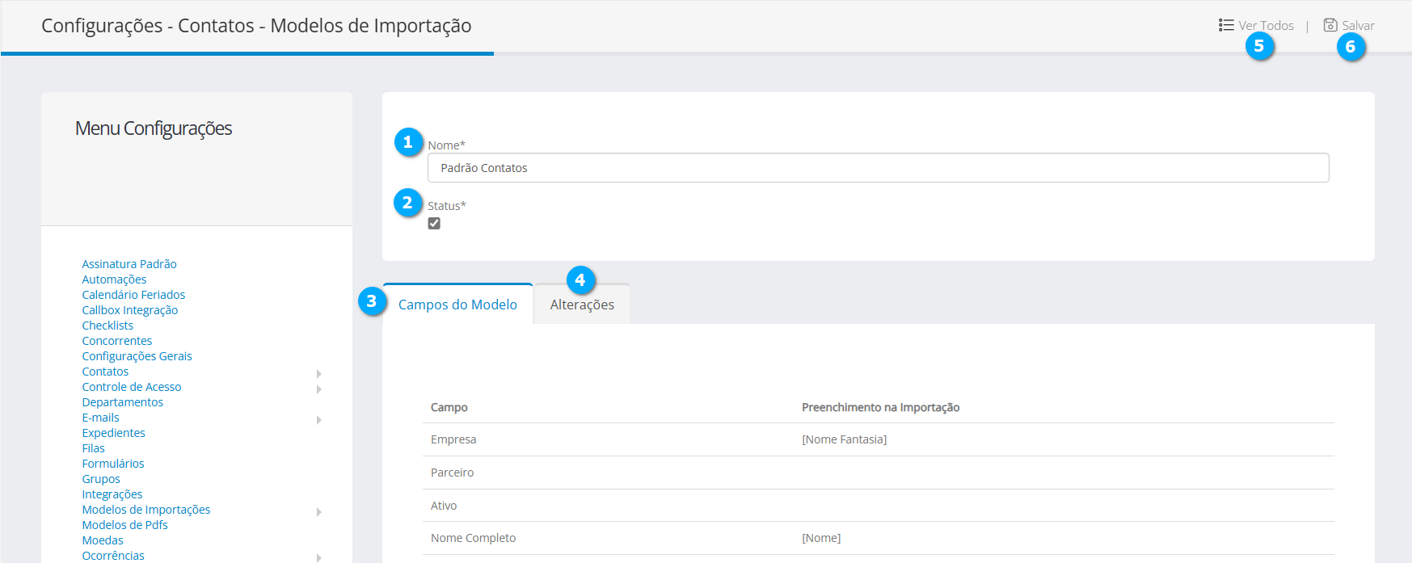Viewport: 1412px width, 563px height.
Task: Uncheck the Status checkbox
Action: (x=434, y=224)
